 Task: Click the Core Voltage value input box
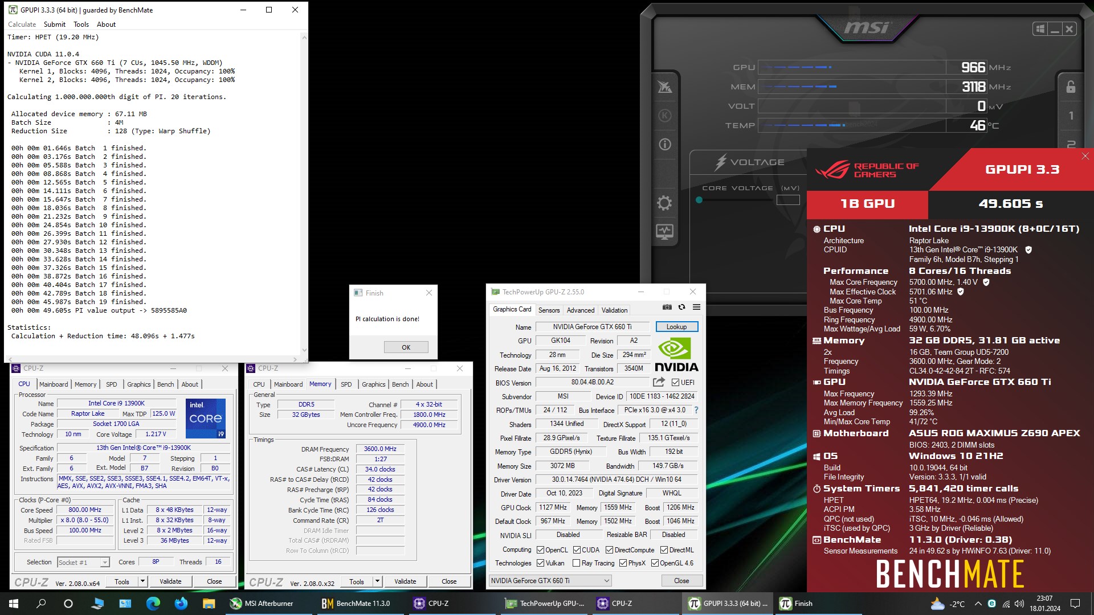pos(788,200)
